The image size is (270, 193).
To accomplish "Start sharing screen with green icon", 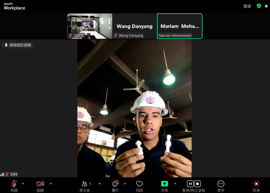I will click(x=164, y=184).
